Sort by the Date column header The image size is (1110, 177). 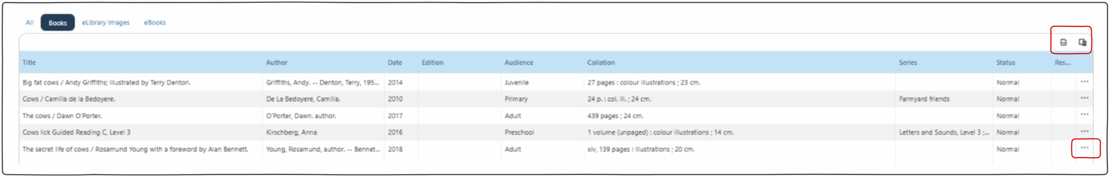tap(395, 62)
